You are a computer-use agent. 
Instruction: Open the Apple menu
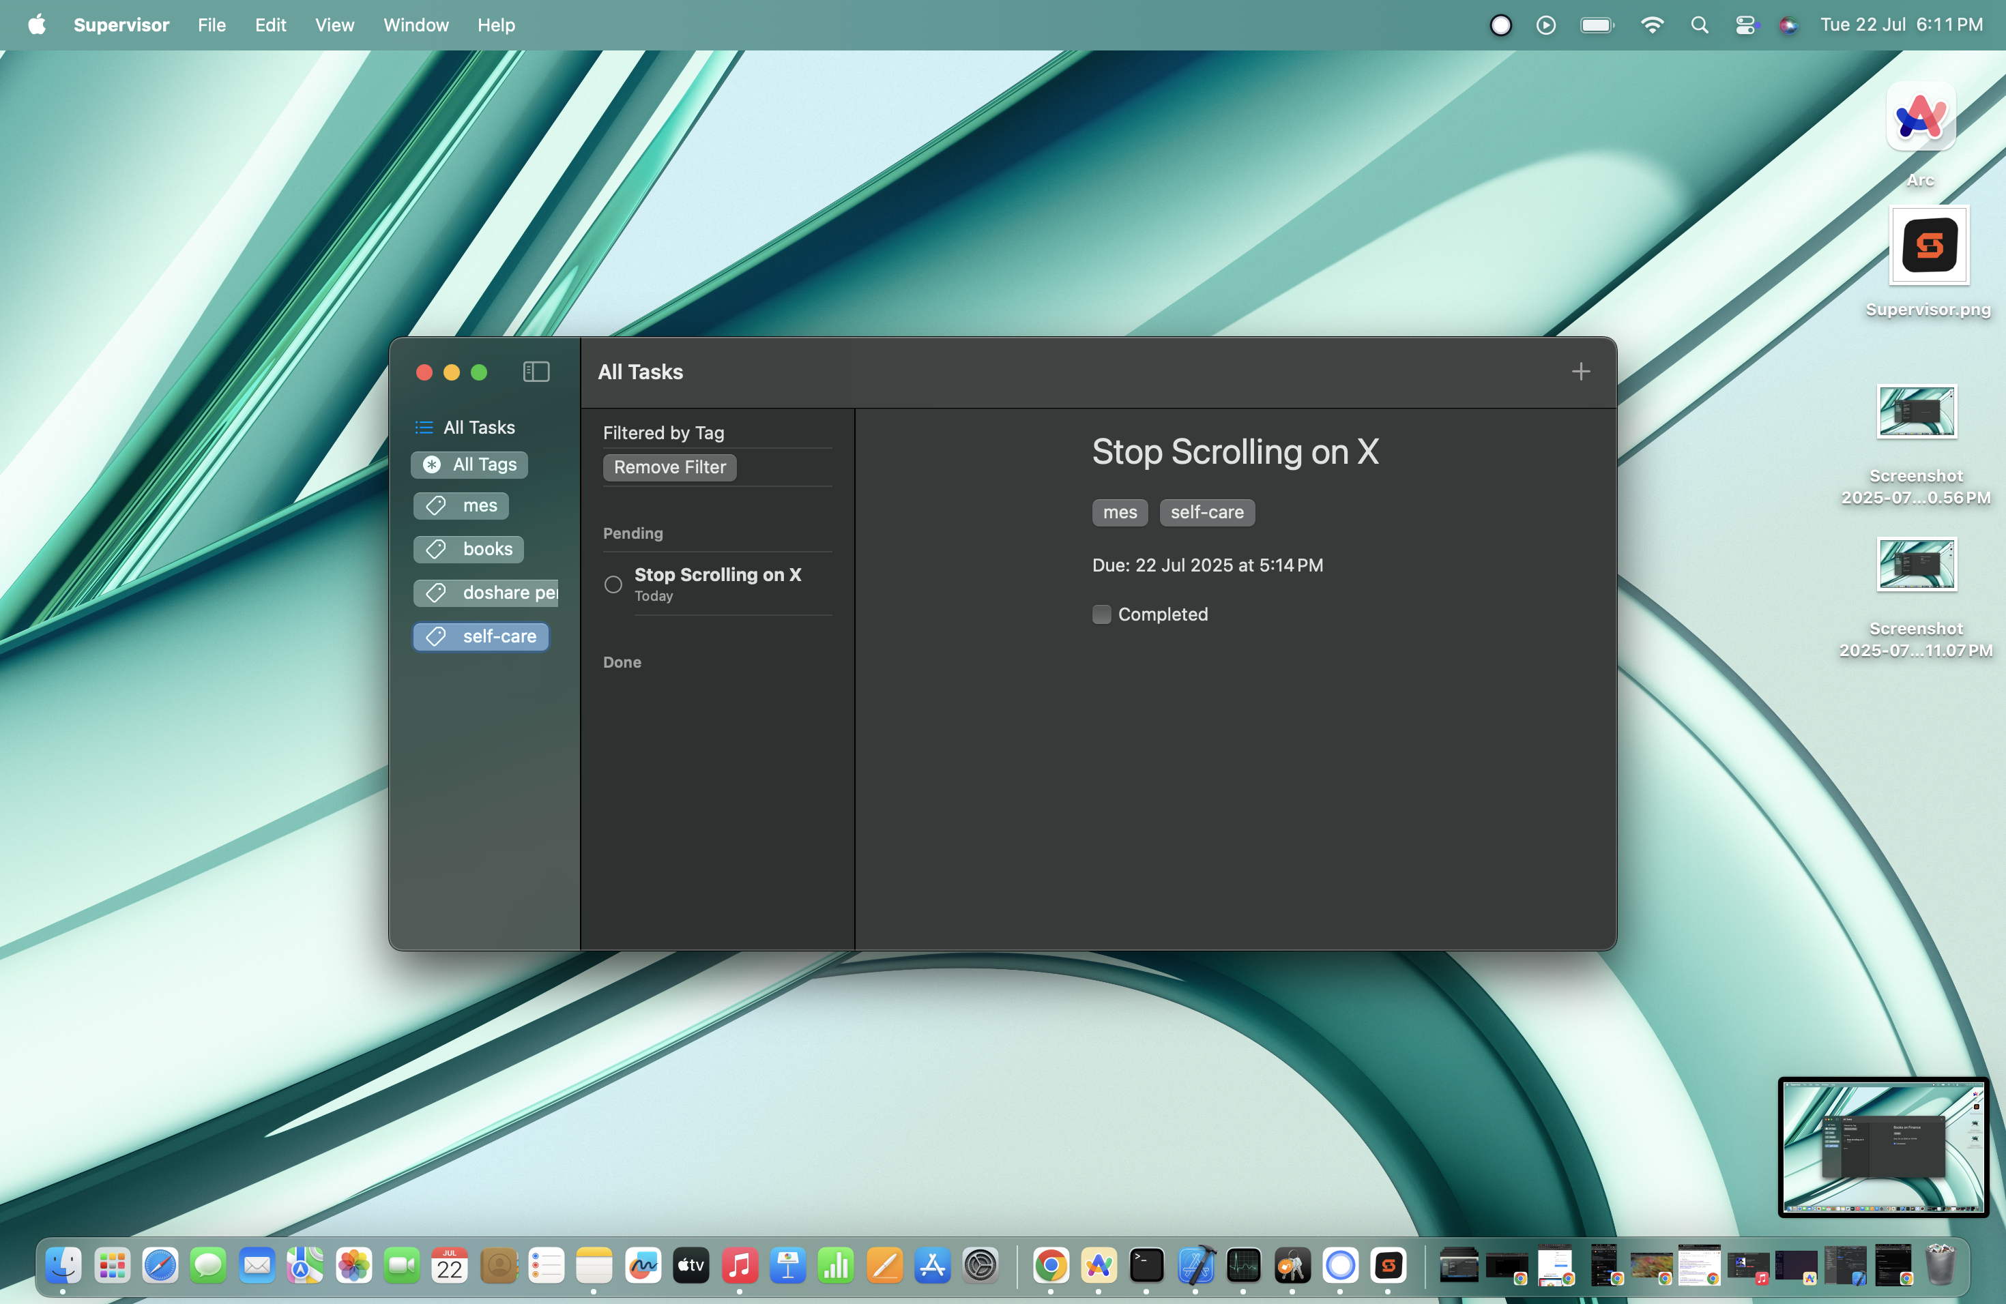coord(36,25)
